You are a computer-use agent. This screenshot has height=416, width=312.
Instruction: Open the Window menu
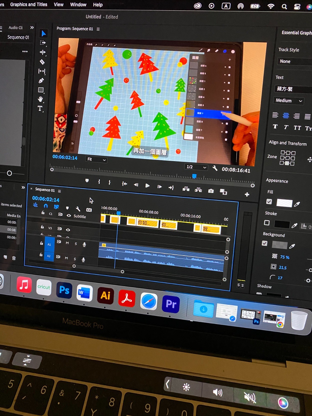[x=78, y=5]
